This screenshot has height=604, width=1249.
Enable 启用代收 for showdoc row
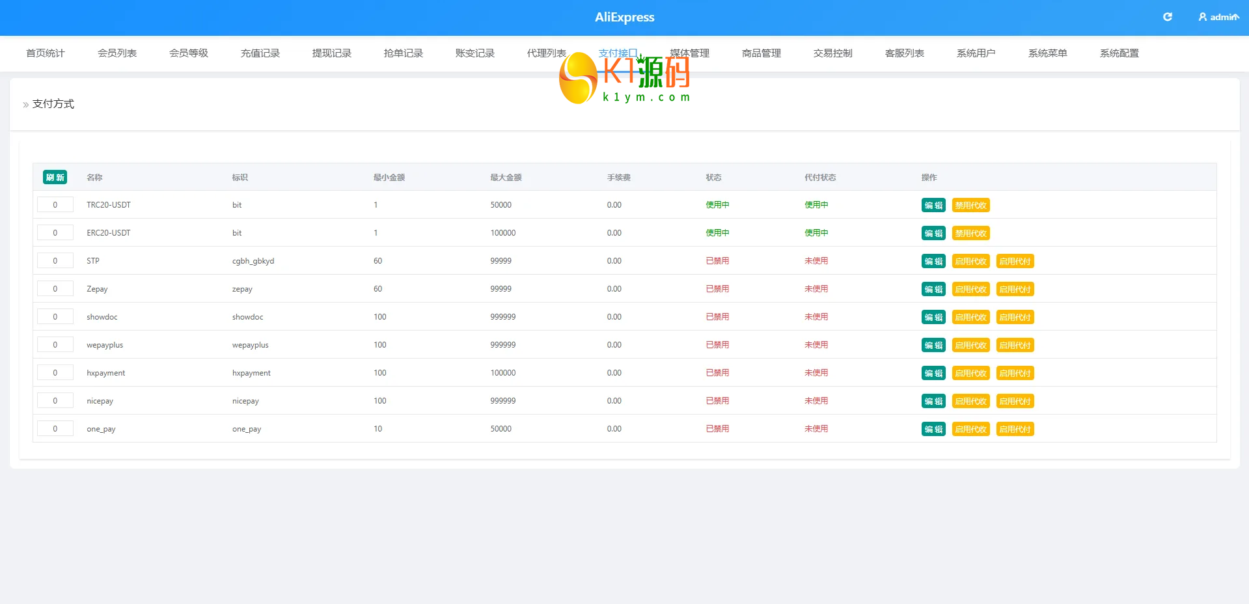(970, 317)
